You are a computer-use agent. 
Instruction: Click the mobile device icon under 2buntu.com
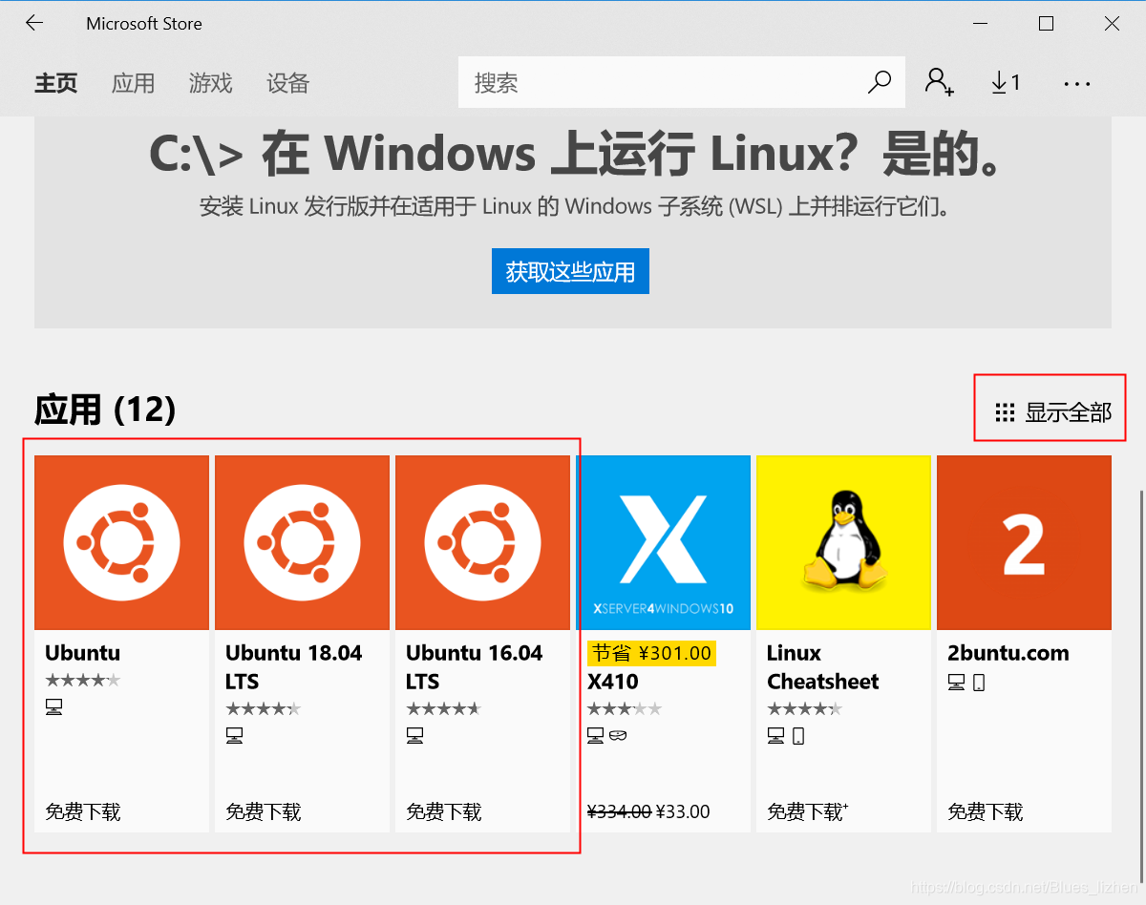pyautogui.click(x=979, y=683)
